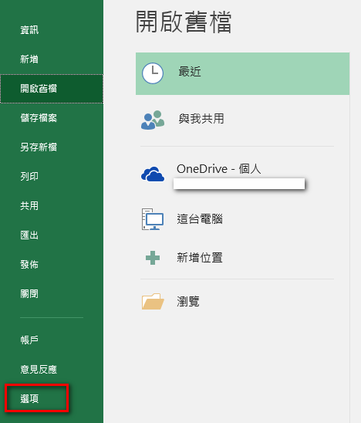Open the 帳戶 page
The width and height of the screenshot is (361, 423).
(x=29, y=340)
